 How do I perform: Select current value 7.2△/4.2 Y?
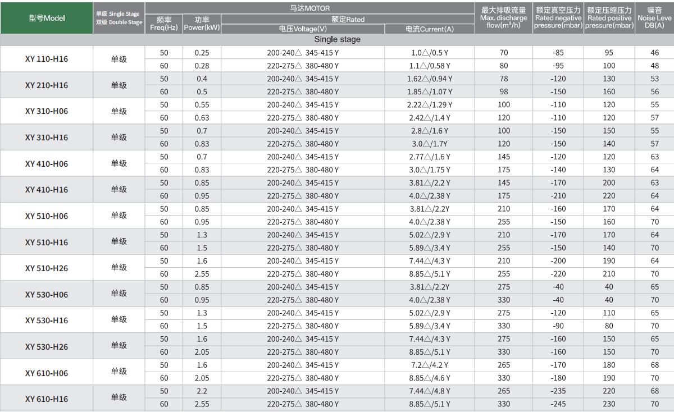point(430,365)
